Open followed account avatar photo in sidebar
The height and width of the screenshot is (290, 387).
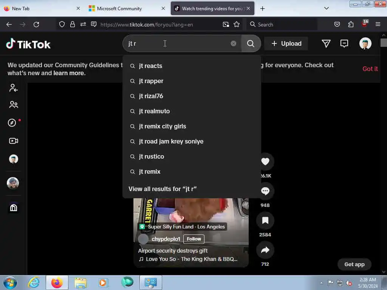coord(13,183)
